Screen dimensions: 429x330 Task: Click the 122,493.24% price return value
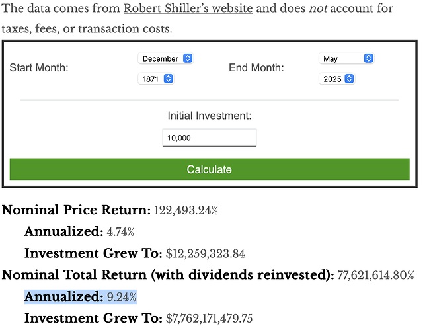[x=186, y=210]
